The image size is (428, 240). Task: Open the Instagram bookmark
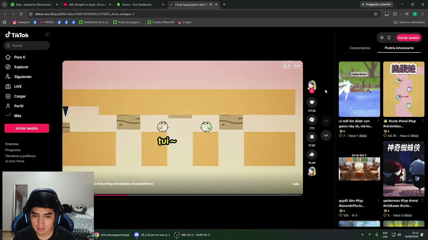[x=21, y=22]
